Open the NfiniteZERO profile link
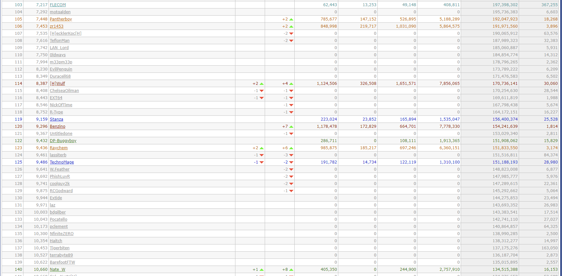 (62, 234)
